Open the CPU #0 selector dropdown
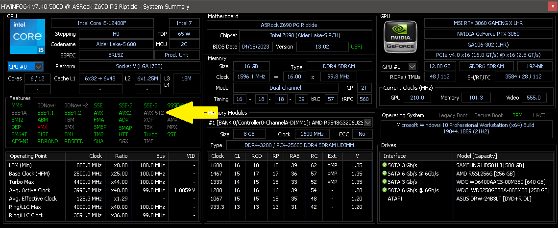558x228 pixels. pyautogui.click(x=38, y=66)
